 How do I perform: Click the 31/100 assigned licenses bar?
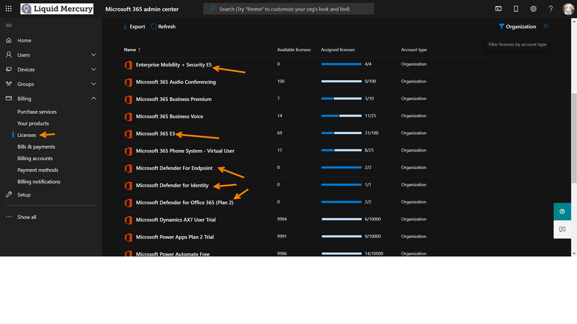coord(341,133)
